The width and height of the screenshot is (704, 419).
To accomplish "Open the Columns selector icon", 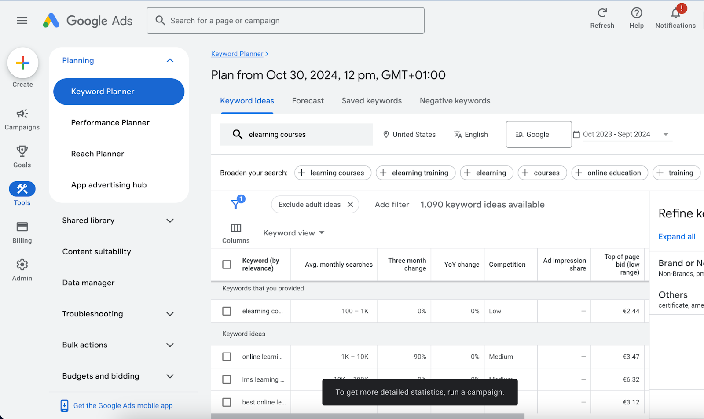I will tap(236, 228).
